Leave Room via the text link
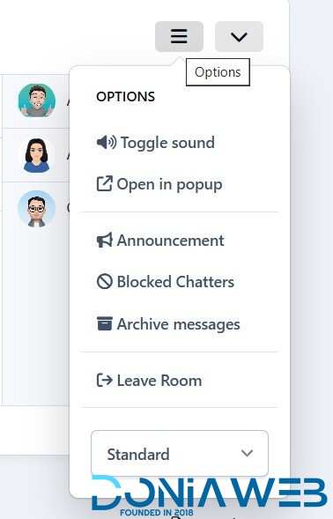 click(x=159, y=381)
